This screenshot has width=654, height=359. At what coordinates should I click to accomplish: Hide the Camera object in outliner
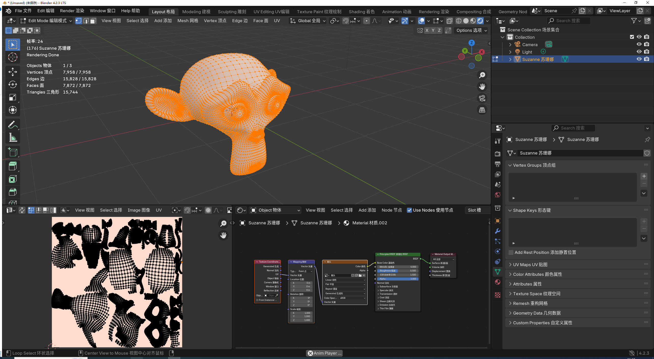pyautogui.click(x=639, y=44)
